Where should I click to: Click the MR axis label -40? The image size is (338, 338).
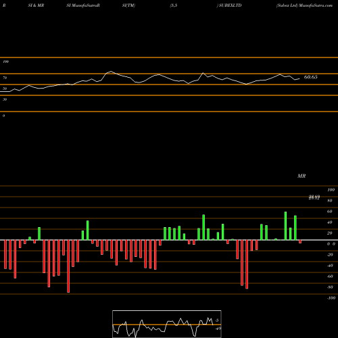[x=330, y=266]
